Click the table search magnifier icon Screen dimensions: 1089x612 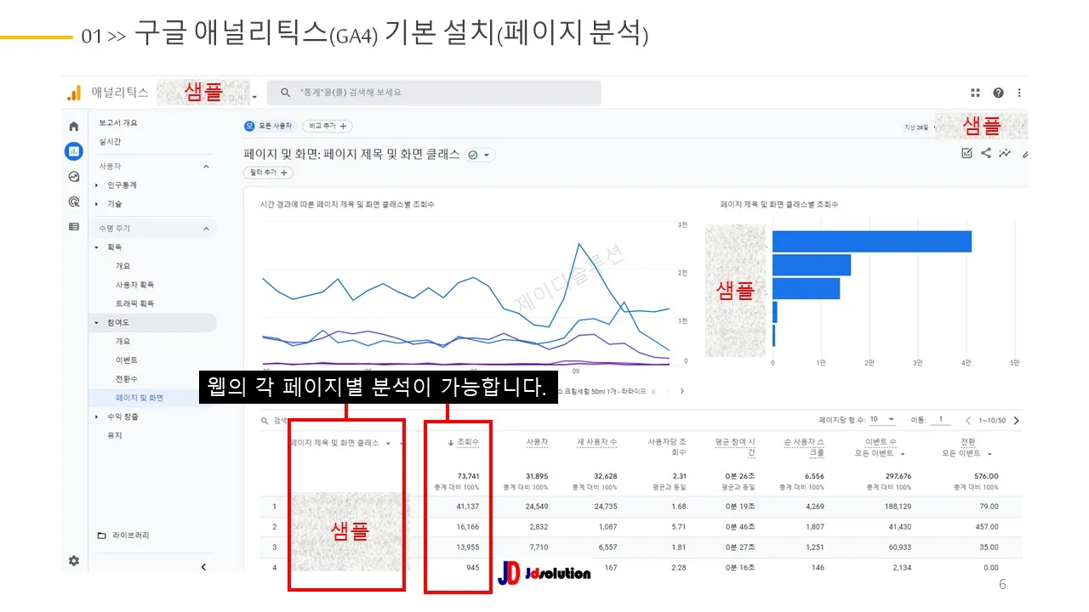pyautogui.click(x=266, y=420)
